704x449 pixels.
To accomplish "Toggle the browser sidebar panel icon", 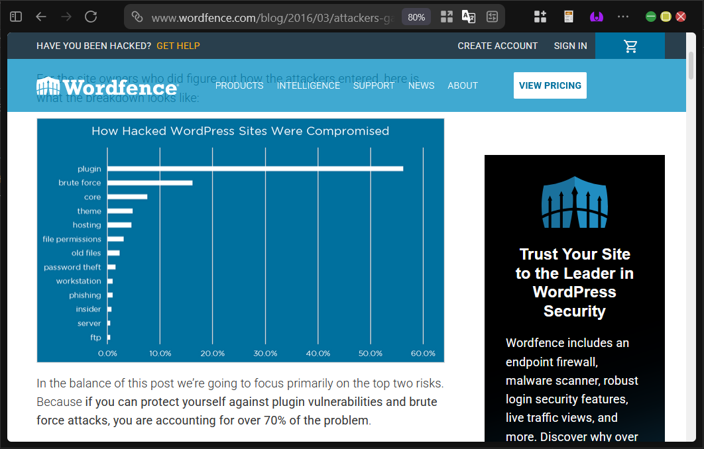I will [16, 17].
